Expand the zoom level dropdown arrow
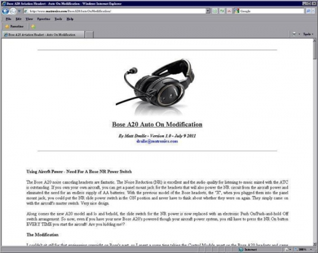This screenshot has height=253, width=318. 311,250
